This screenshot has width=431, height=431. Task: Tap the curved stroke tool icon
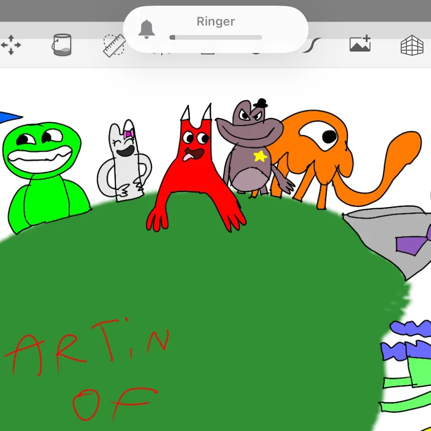click(313, 46)
